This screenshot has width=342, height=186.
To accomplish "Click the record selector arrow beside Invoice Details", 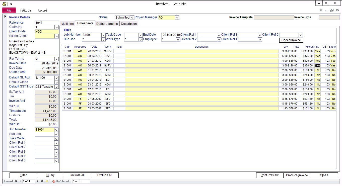I will (5, 17).
